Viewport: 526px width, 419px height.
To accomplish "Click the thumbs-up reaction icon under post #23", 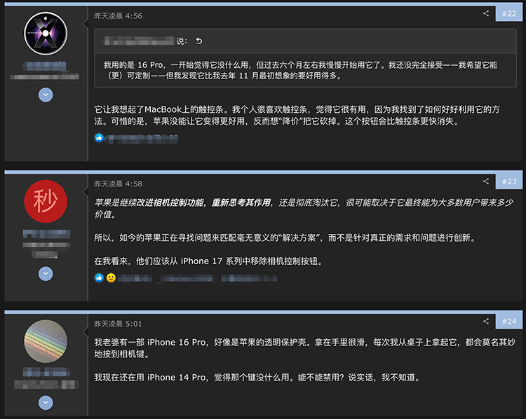I will (99, 277).
